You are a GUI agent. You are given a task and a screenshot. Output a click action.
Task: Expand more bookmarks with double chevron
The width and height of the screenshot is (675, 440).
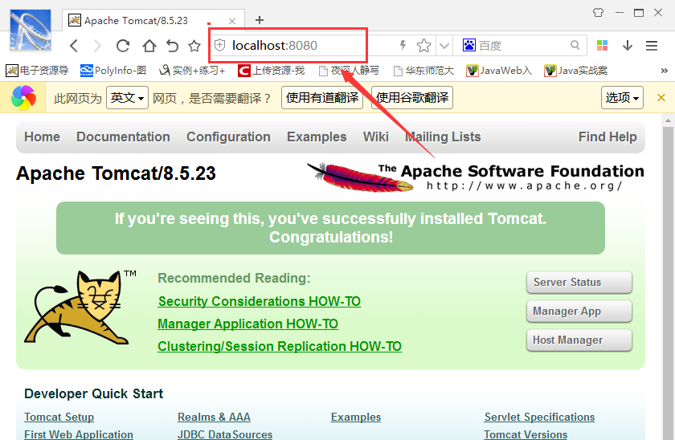(665, 71)
